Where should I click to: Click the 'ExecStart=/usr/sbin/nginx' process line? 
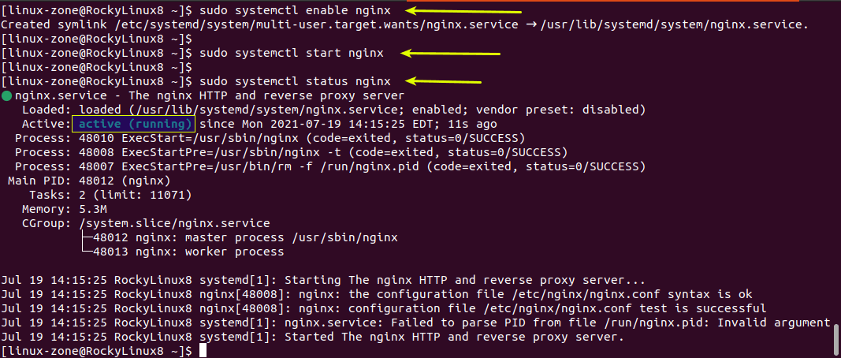pyautogui.click(x=270, y=139)
